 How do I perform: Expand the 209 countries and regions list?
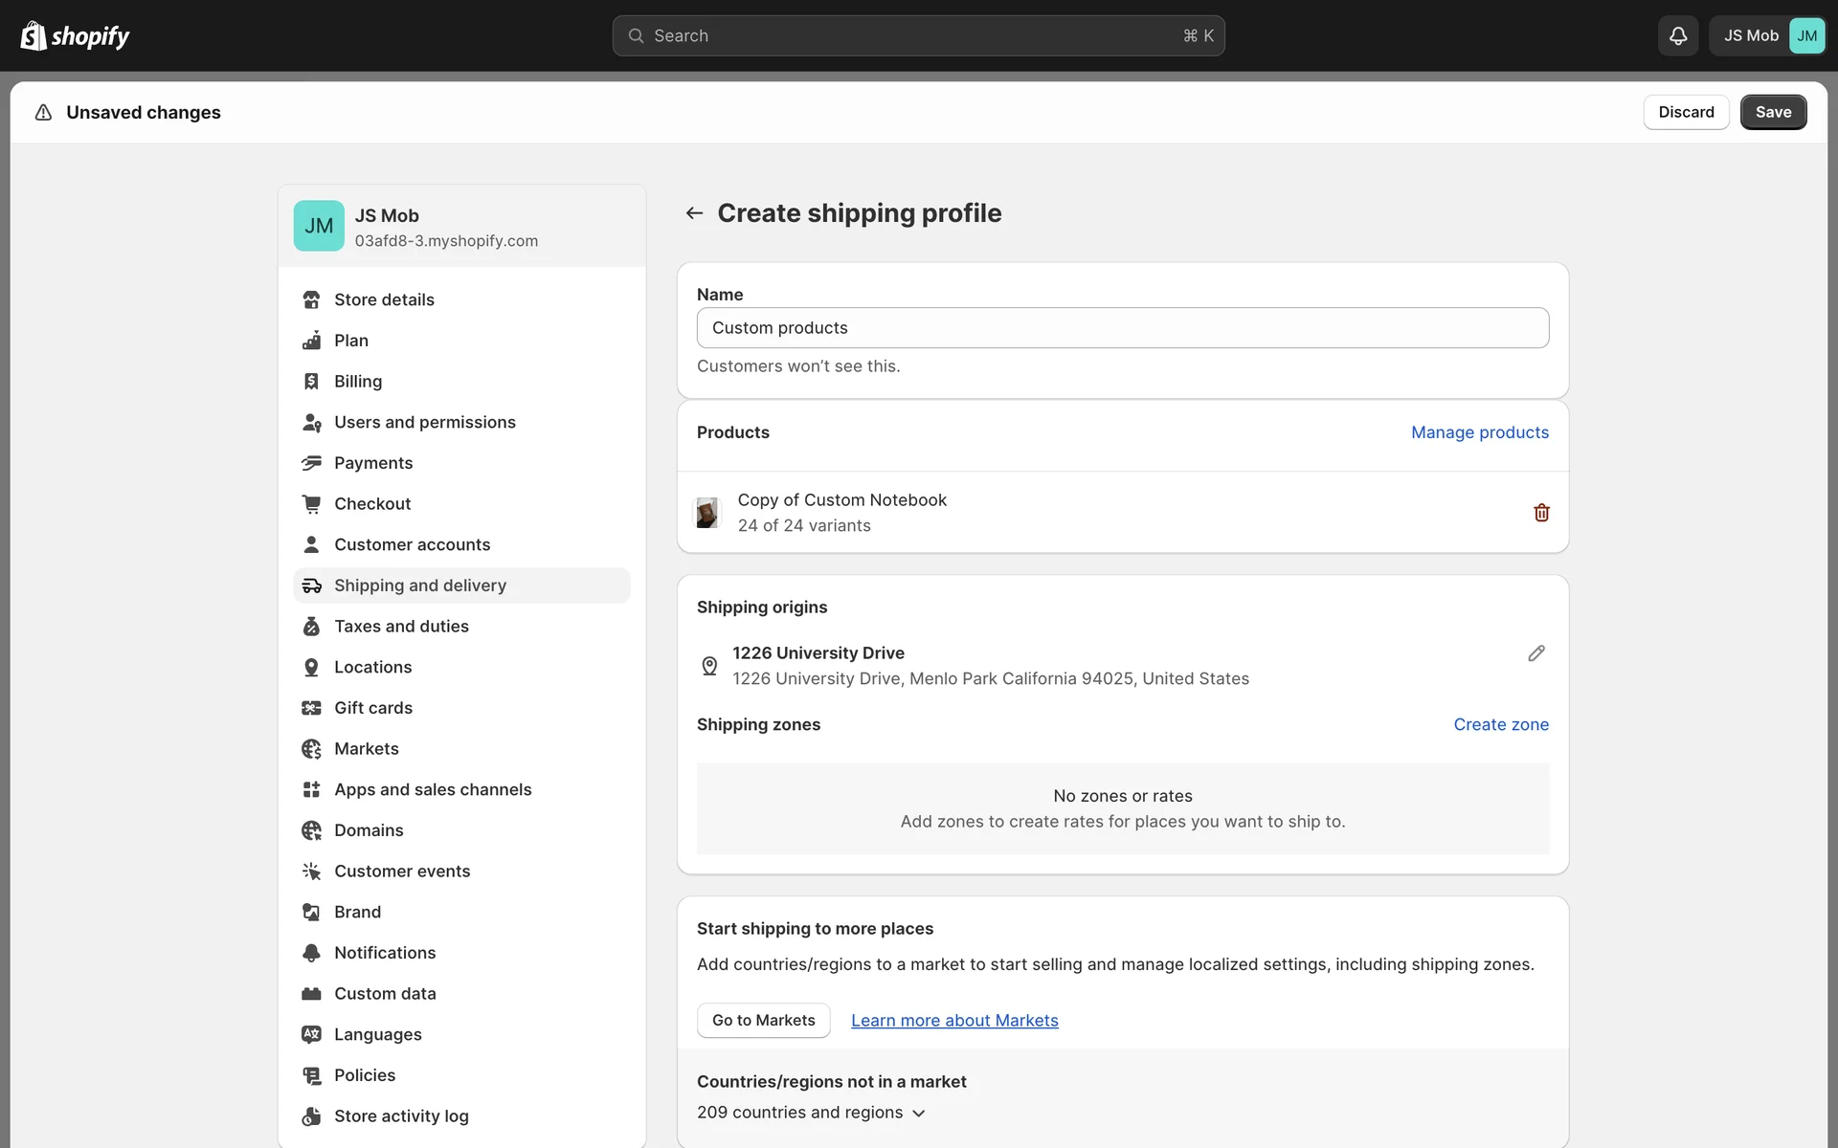click(811, 1113)
